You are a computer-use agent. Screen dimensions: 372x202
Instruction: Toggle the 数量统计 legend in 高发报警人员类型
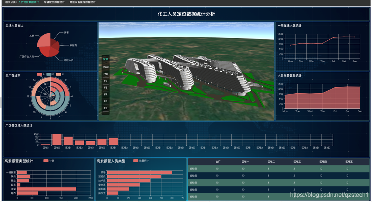tap(141, 161)
